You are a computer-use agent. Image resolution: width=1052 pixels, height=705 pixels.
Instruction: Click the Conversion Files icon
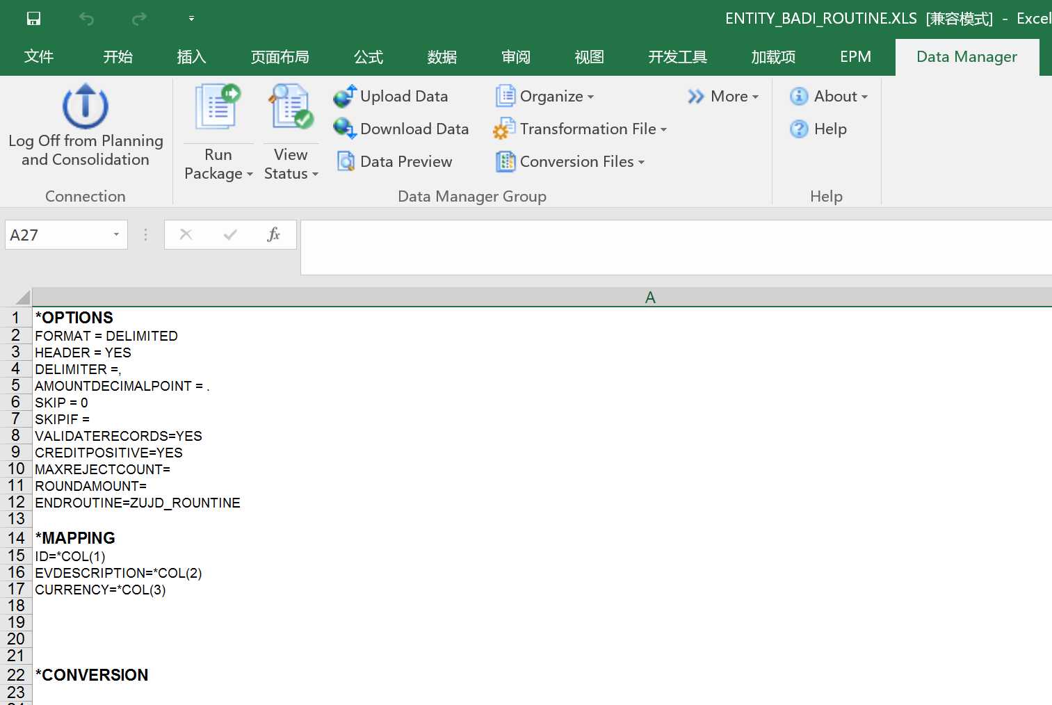click(x=505, y=161)
